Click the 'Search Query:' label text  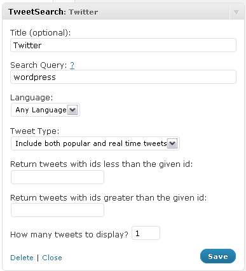[x=39, y=65]
